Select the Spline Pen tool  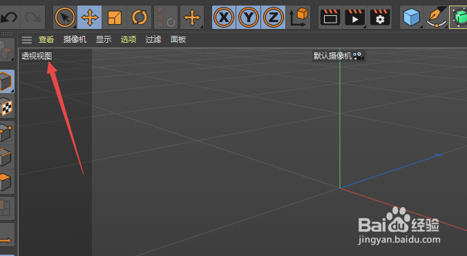(x=437, y=17)
